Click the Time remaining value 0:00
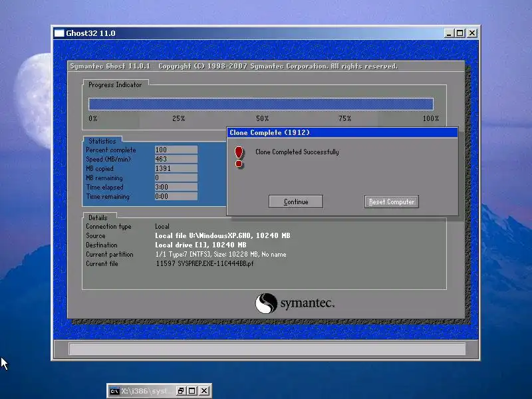532x399 pixels. [x=176, y=196]
